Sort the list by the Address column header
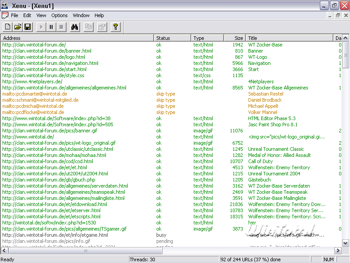This screenshot has height=263, width=350. coord(77,38)
